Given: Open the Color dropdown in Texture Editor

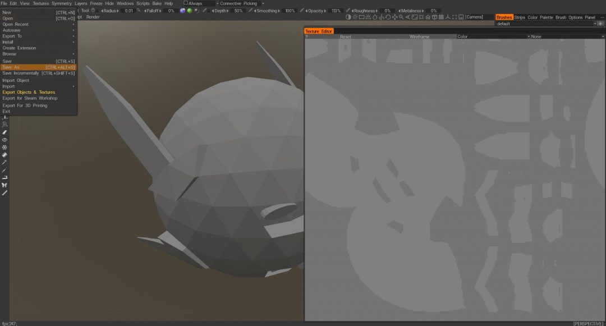Looking at the screenshot, I should pos(494,36).
